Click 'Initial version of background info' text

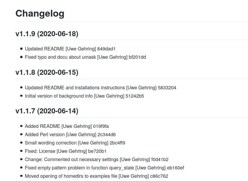pyautogui.click(x=59, y=96)
